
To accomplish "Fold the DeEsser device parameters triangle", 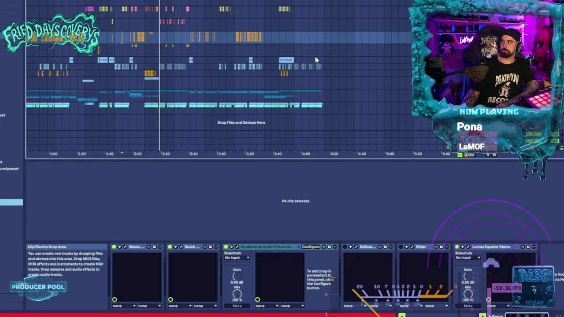I will click(x=351, y=247).
